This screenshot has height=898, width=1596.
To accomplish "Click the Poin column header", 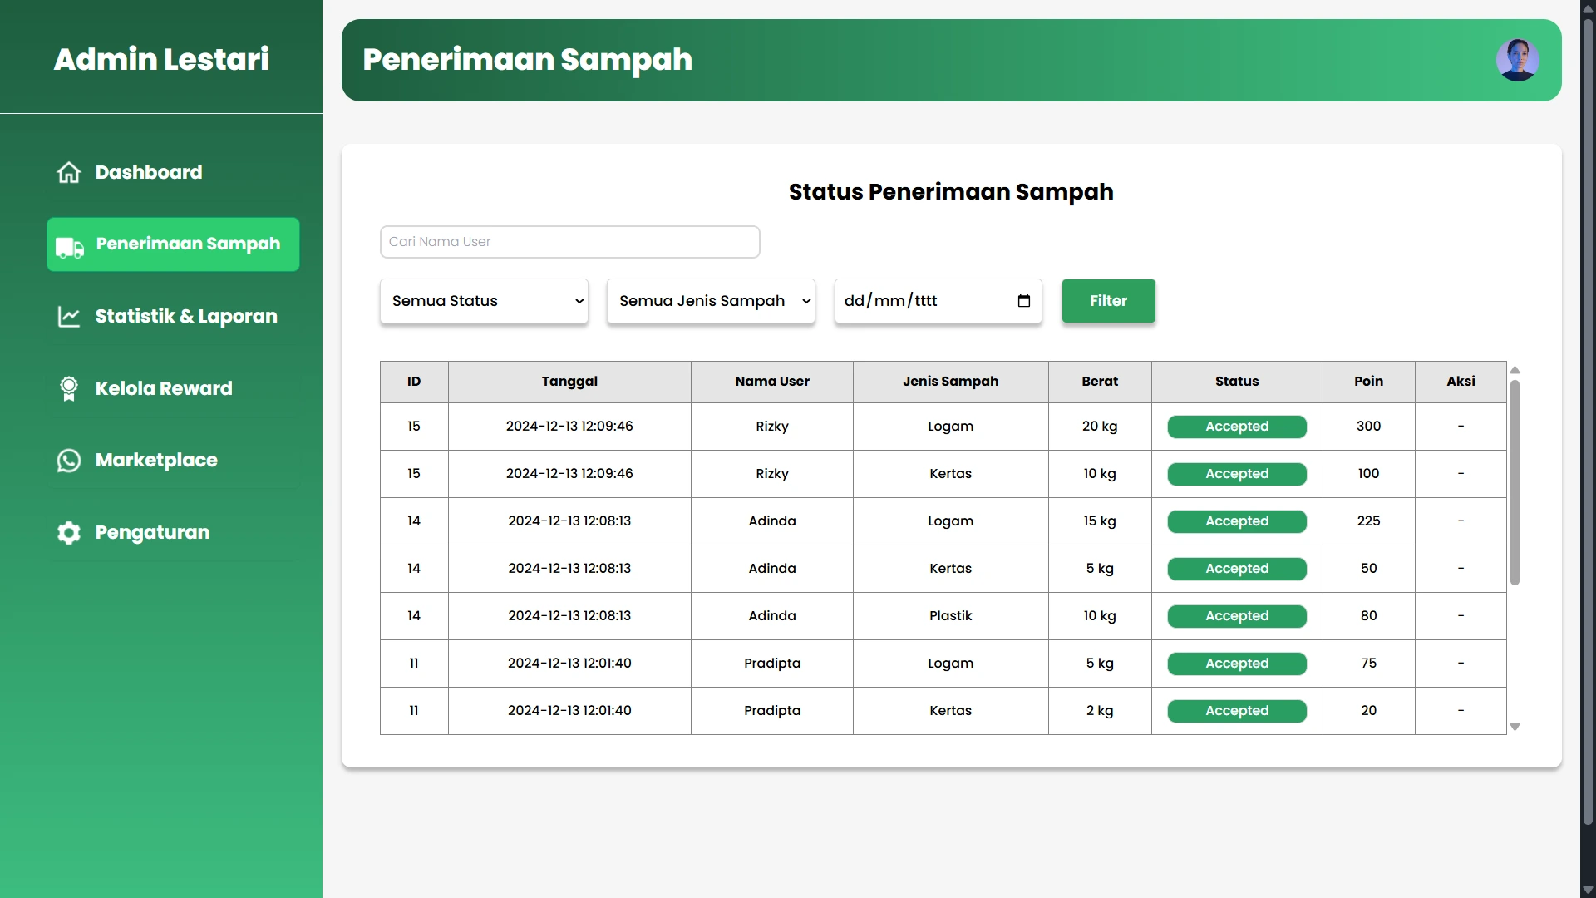I will pos(1368,382).
